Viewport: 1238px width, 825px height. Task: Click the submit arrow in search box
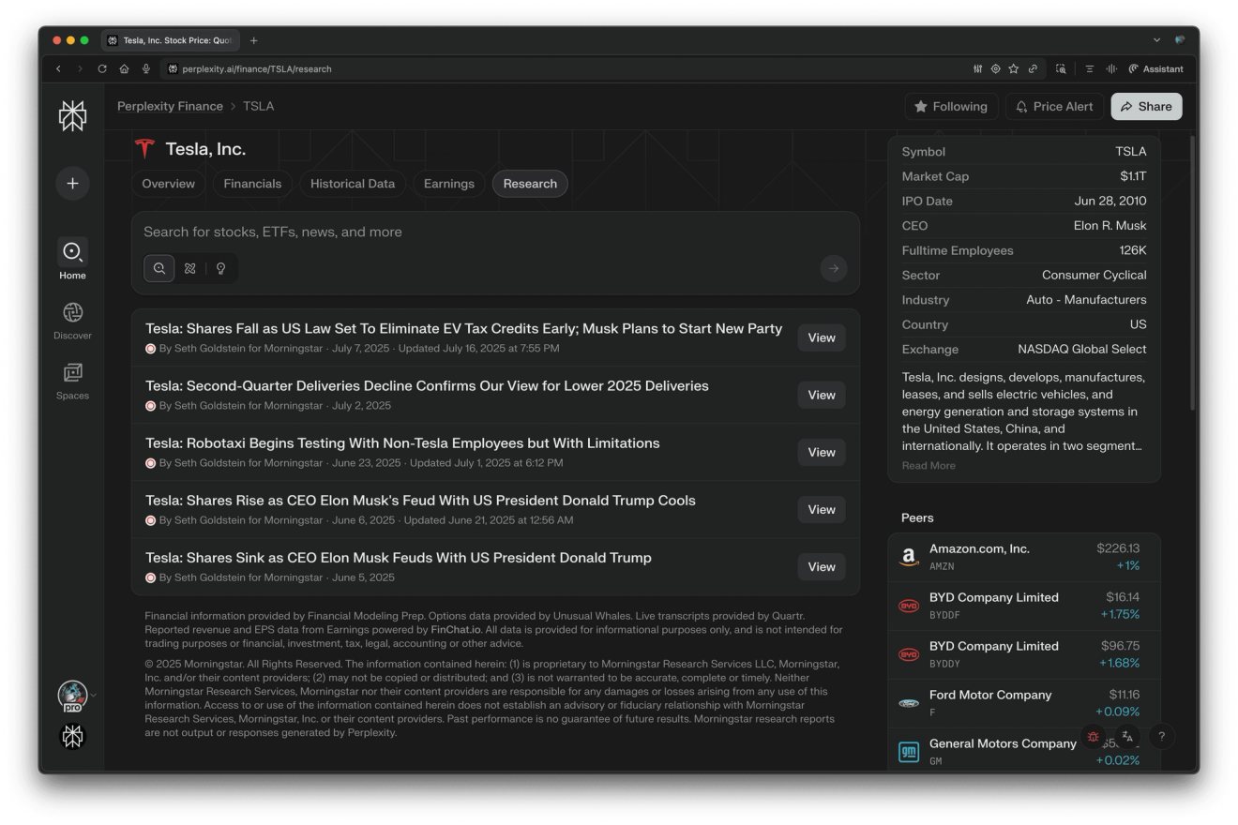click(x=833, y=269)
